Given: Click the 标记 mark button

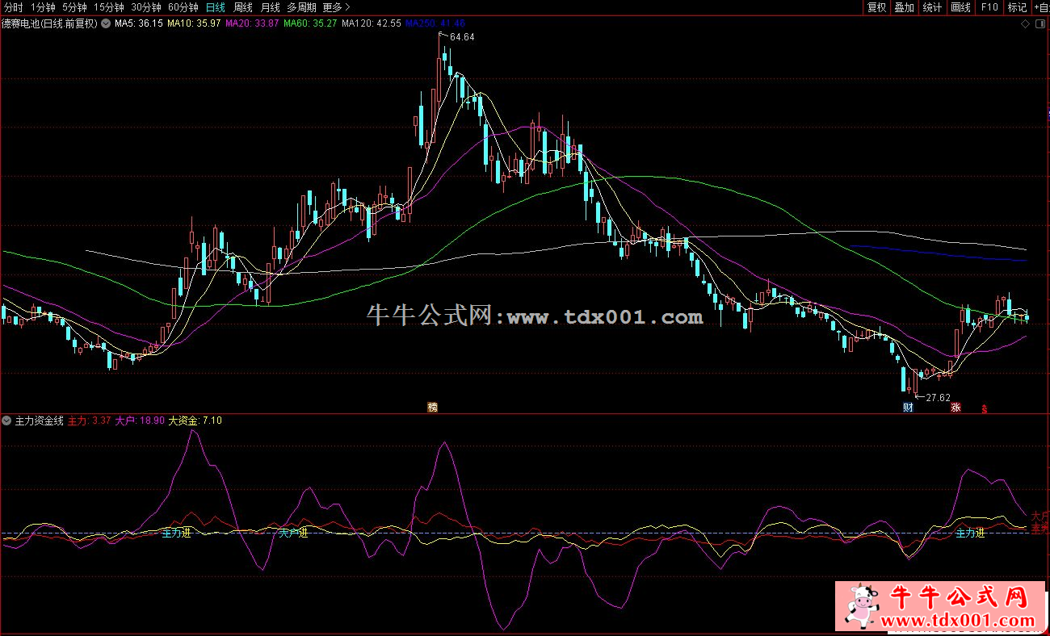Looking at the screenshot, I should [1017, 7].
